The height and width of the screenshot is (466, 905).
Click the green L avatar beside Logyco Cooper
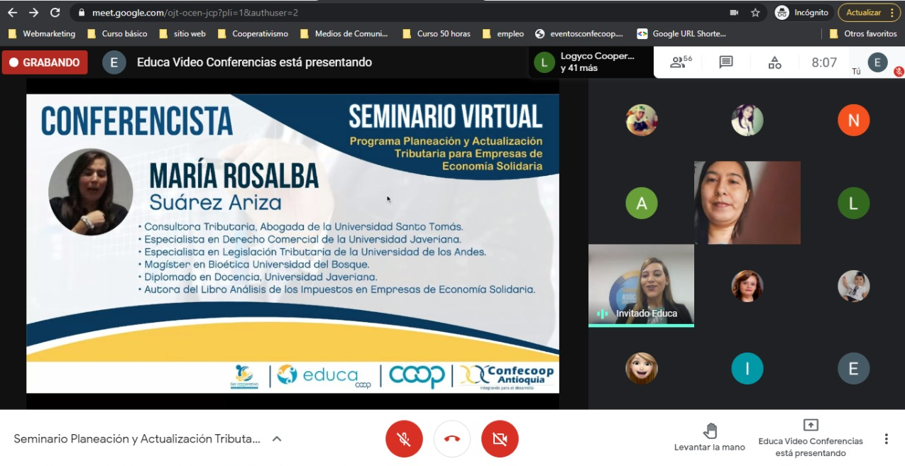[x=544, y=62]
